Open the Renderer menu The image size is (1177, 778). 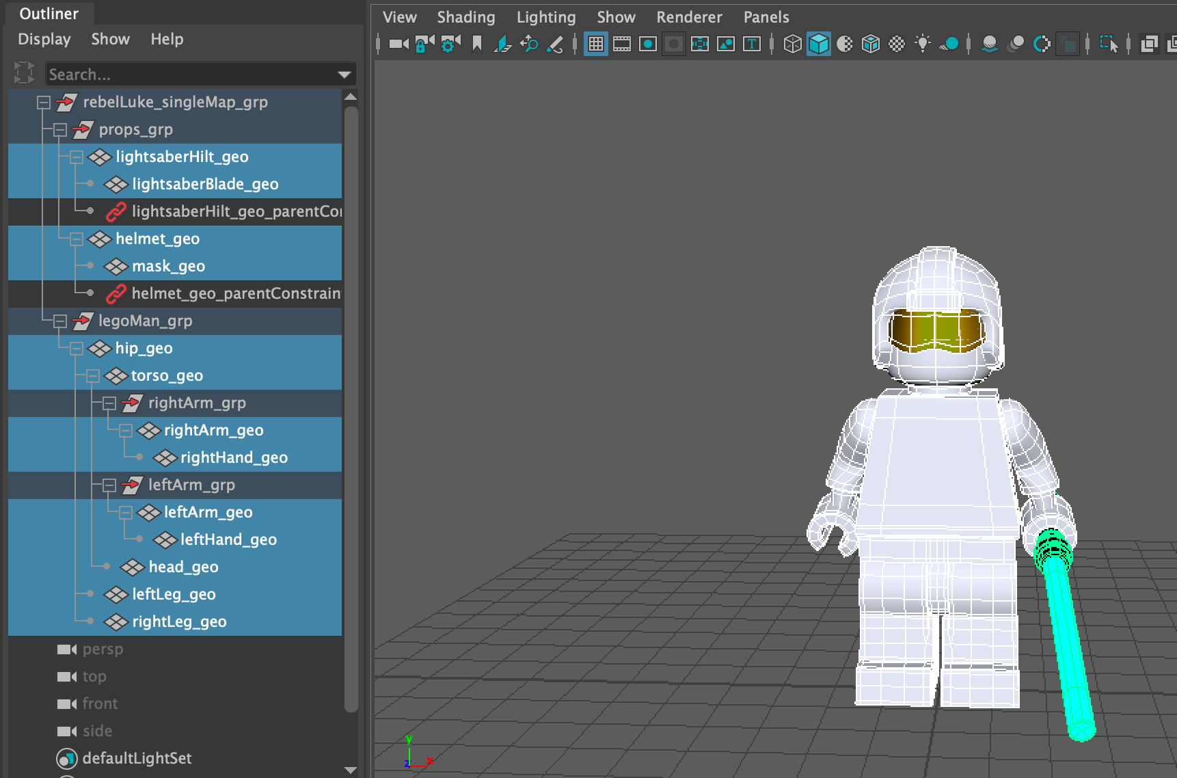click(689, 17)
